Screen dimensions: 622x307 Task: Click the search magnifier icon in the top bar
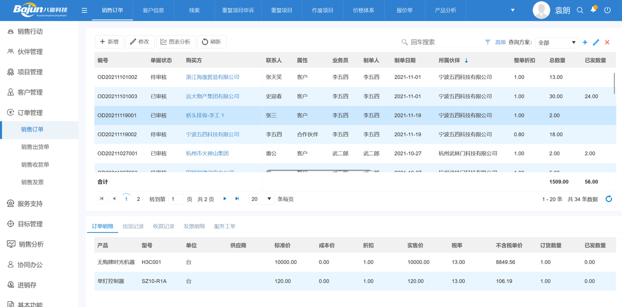point(580,10)
